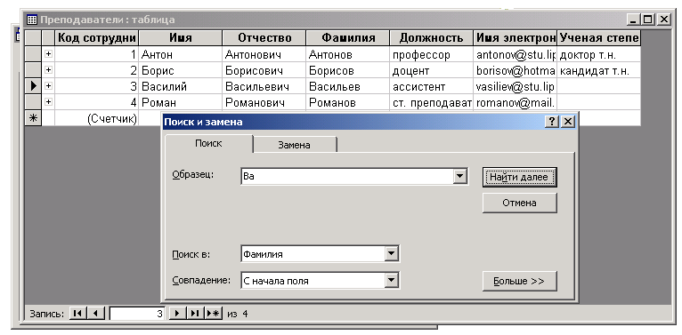
Task: Select Имя электронной почты column header
Action: click(515, 37)
